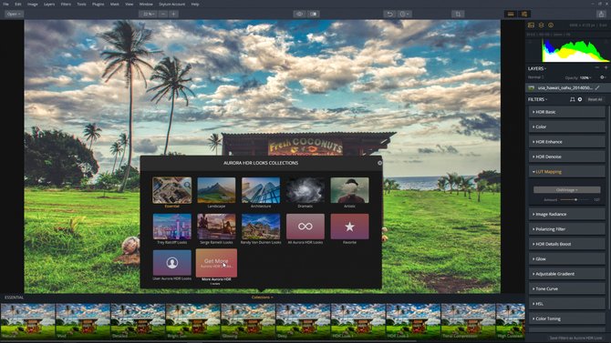
Task: Select the Artistic looks collection
Action: click(349, 190)
